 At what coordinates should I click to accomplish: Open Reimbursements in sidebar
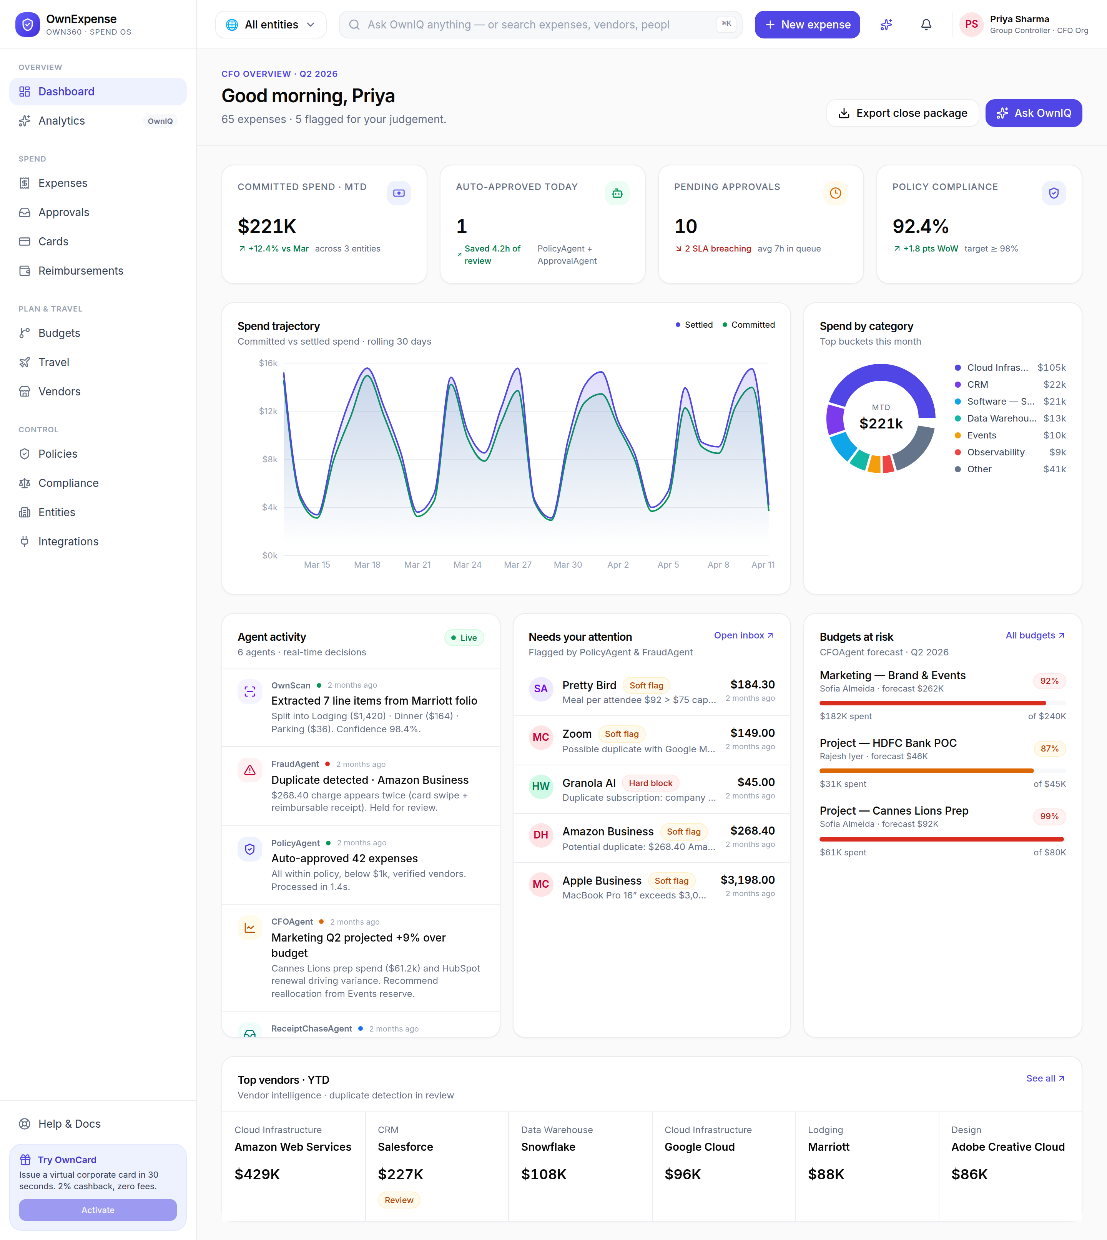coord(98,271)
